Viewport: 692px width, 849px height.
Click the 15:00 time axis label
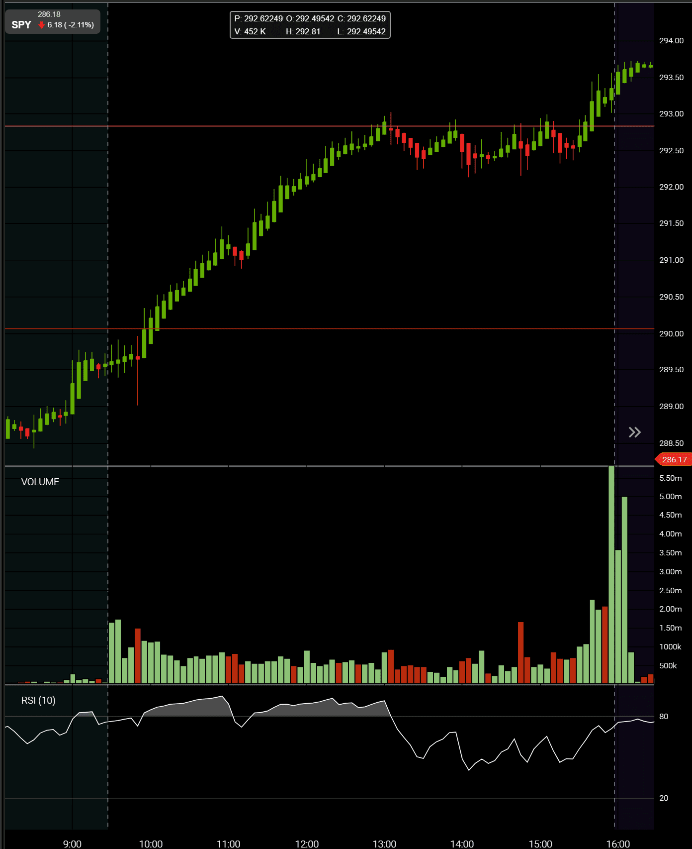pos(540,844)
